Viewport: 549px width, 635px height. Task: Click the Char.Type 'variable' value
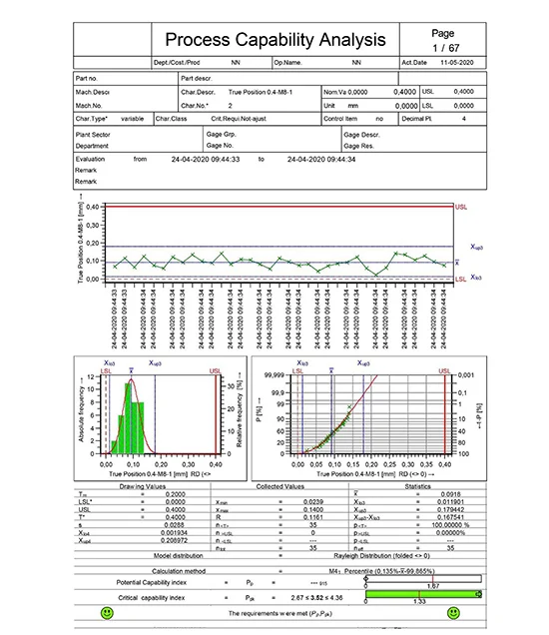[132, 119]
